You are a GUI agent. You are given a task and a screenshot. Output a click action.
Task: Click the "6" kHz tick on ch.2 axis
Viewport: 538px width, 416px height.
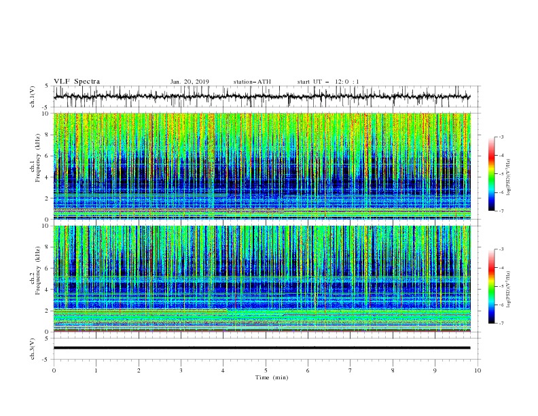pyautogui.click(x=48, y=268)
